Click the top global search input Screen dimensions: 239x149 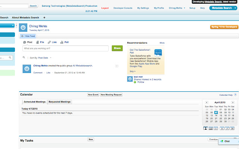point(14,6)
